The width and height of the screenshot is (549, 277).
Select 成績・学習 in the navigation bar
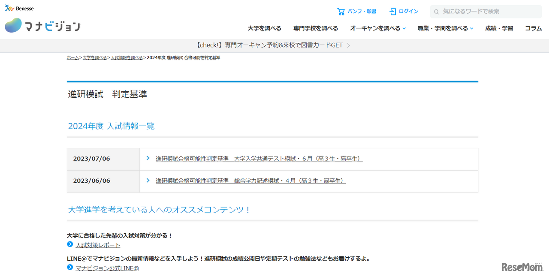(x=499, y=28)
